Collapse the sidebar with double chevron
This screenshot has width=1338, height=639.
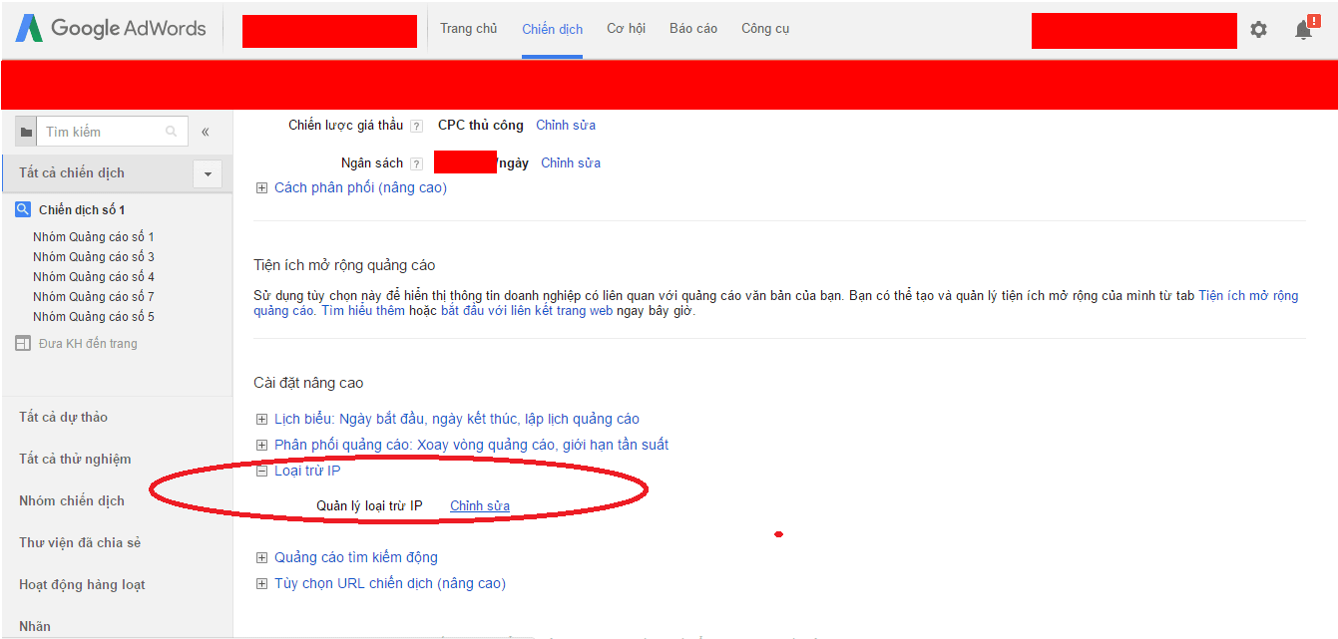tap(206, 132)
